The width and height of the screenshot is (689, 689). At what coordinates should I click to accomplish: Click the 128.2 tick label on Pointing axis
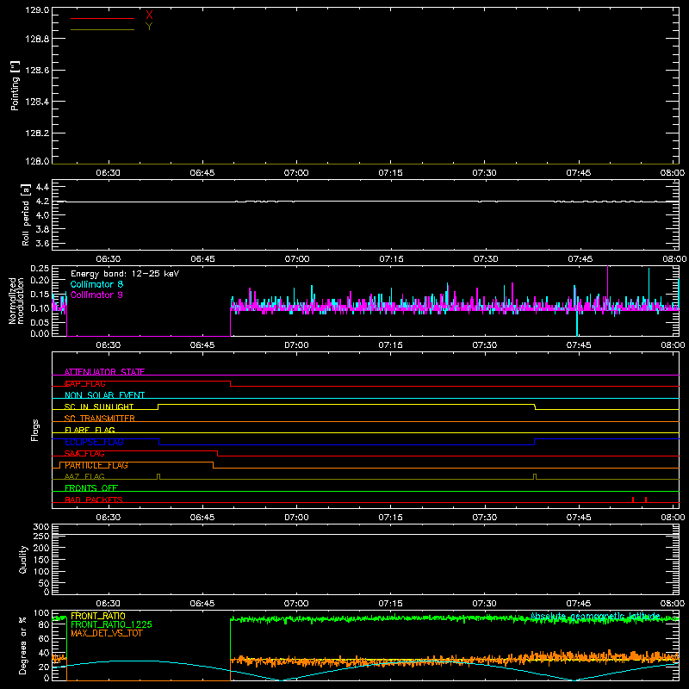pos(37,133)
